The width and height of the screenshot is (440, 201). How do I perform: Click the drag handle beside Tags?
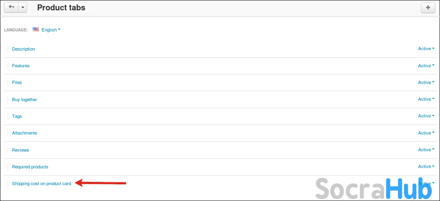pos(8,116)
